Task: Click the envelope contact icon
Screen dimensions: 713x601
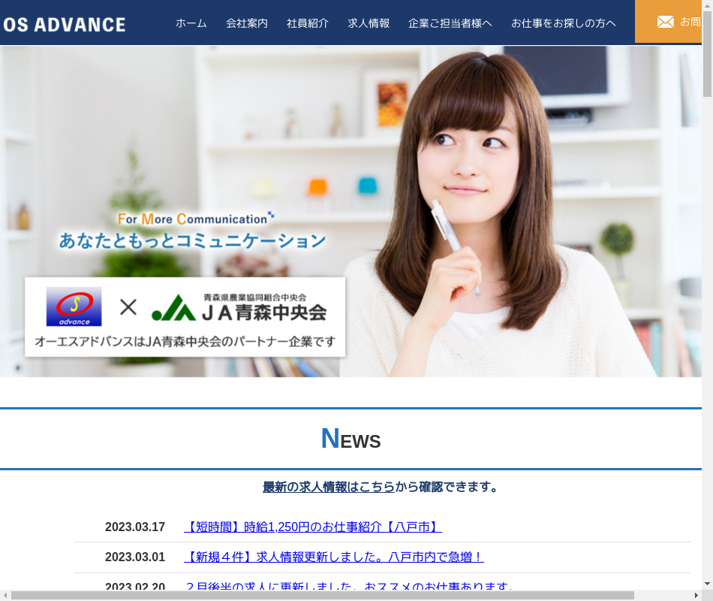Action: pos(665,22)
